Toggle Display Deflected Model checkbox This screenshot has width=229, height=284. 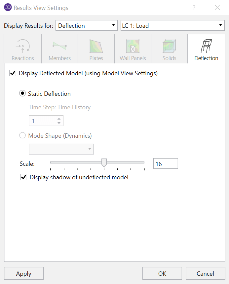12,73
